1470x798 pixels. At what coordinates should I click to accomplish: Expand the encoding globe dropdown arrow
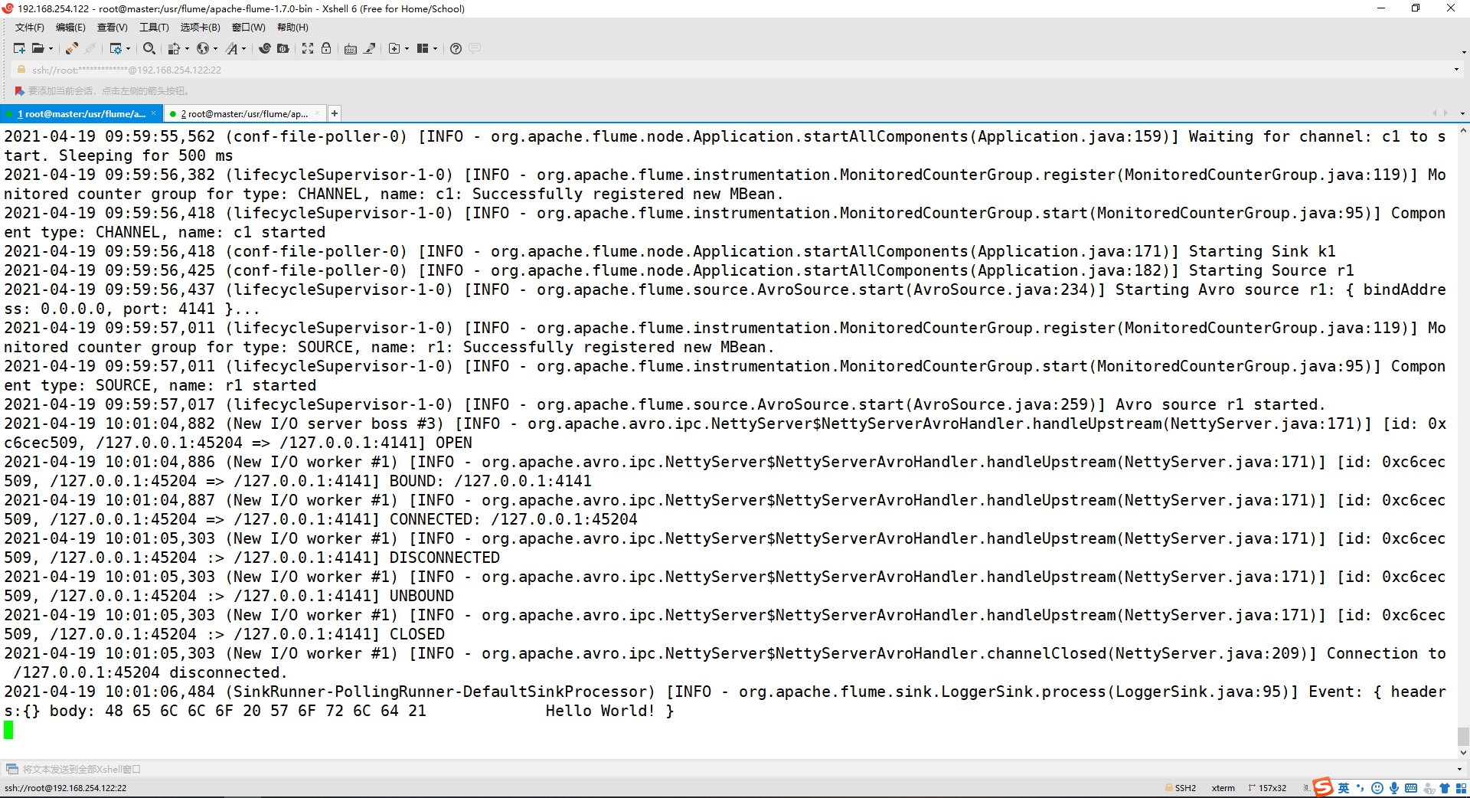[216, 48]
